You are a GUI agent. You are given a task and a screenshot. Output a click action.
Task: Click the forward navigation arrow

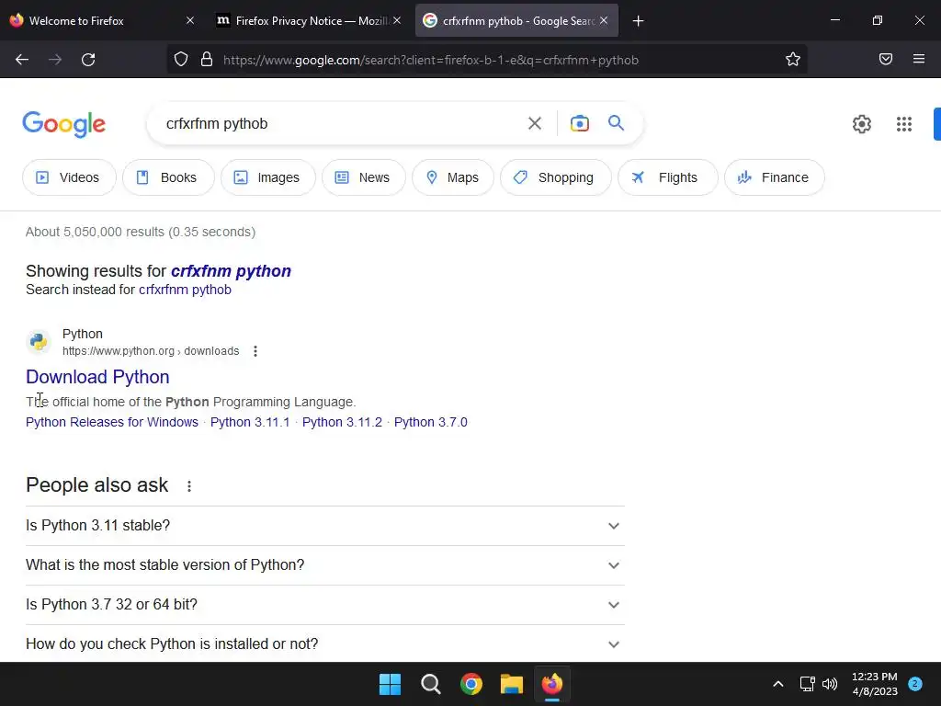pyautogui.click(x=55, y=60)
